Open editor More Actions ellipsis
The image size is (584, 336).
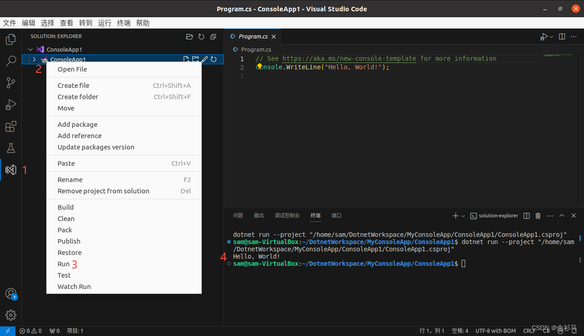pyautogui.click(x=574, y=37)
